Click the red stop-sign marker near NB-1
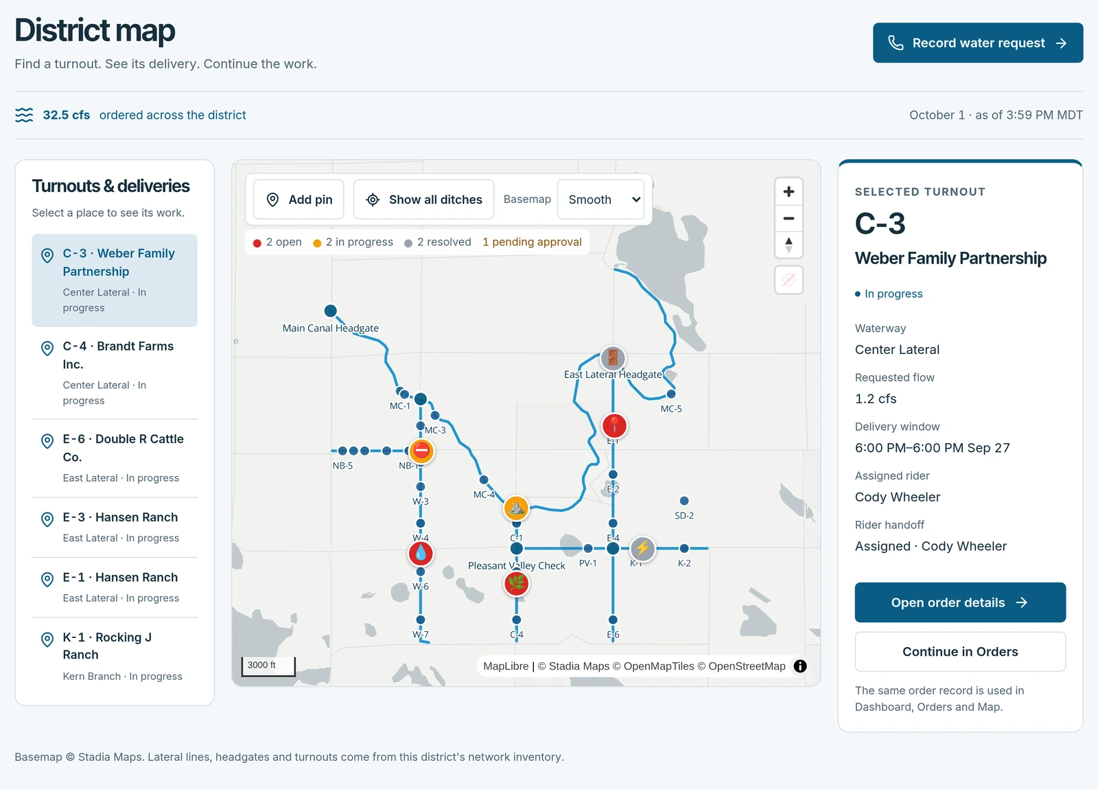 coord(421,451)
